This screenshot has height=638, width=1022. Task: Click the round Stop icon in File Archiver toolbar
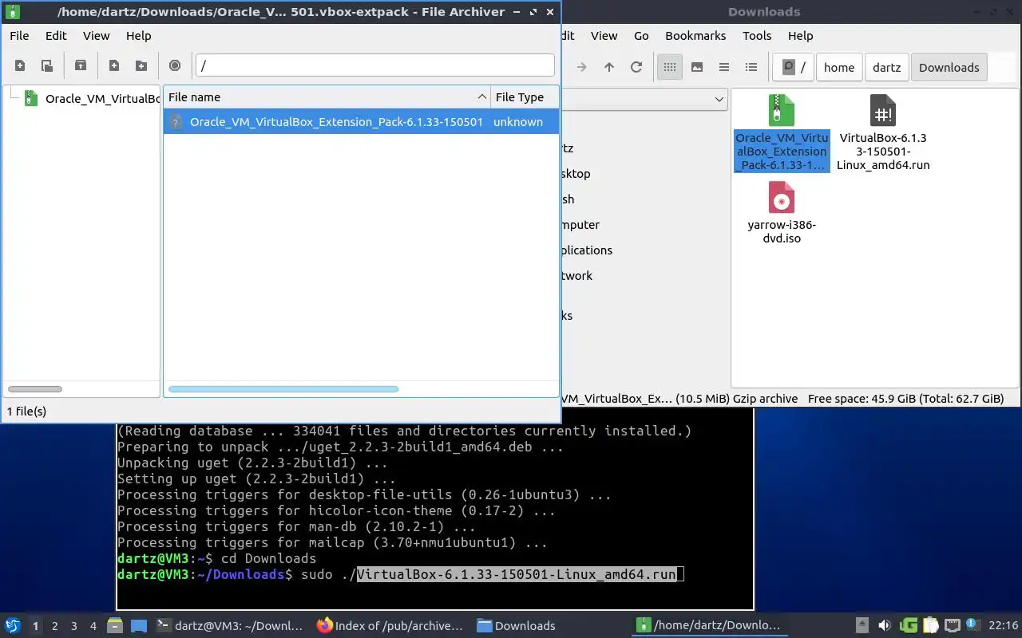(x=175, y=66)
